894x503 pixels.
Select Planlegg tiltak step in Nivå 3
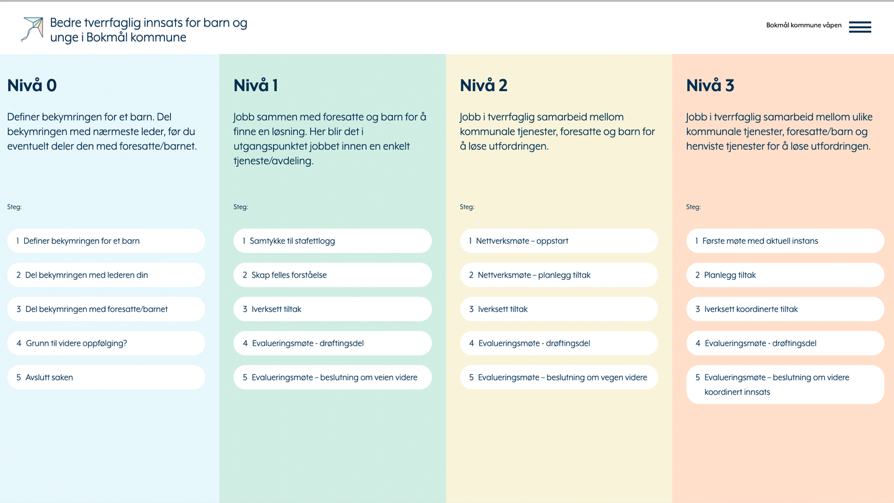click(785, 275)
